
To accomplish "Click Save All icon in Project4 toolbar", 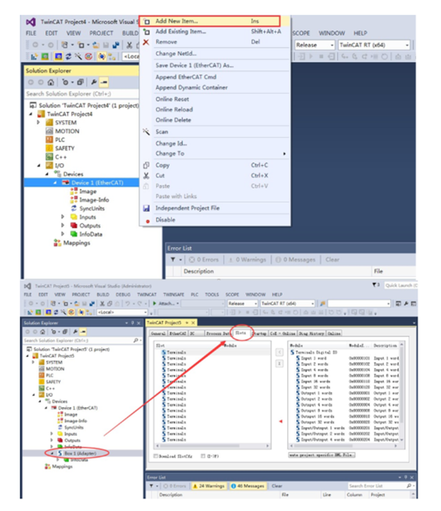I will coord(116,45).
